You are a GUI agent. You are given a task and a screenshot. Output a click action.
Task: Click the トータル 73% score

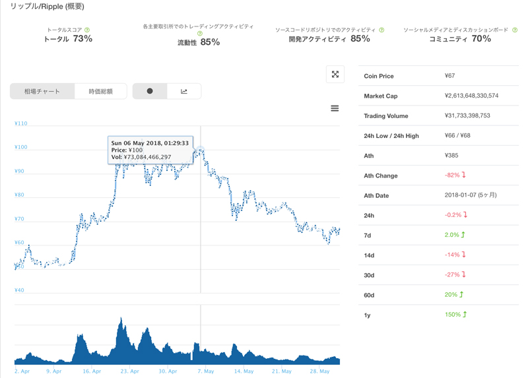click(68, 39)
